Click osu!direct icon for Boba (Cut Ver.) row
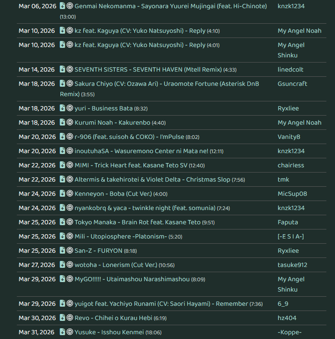 69,194
